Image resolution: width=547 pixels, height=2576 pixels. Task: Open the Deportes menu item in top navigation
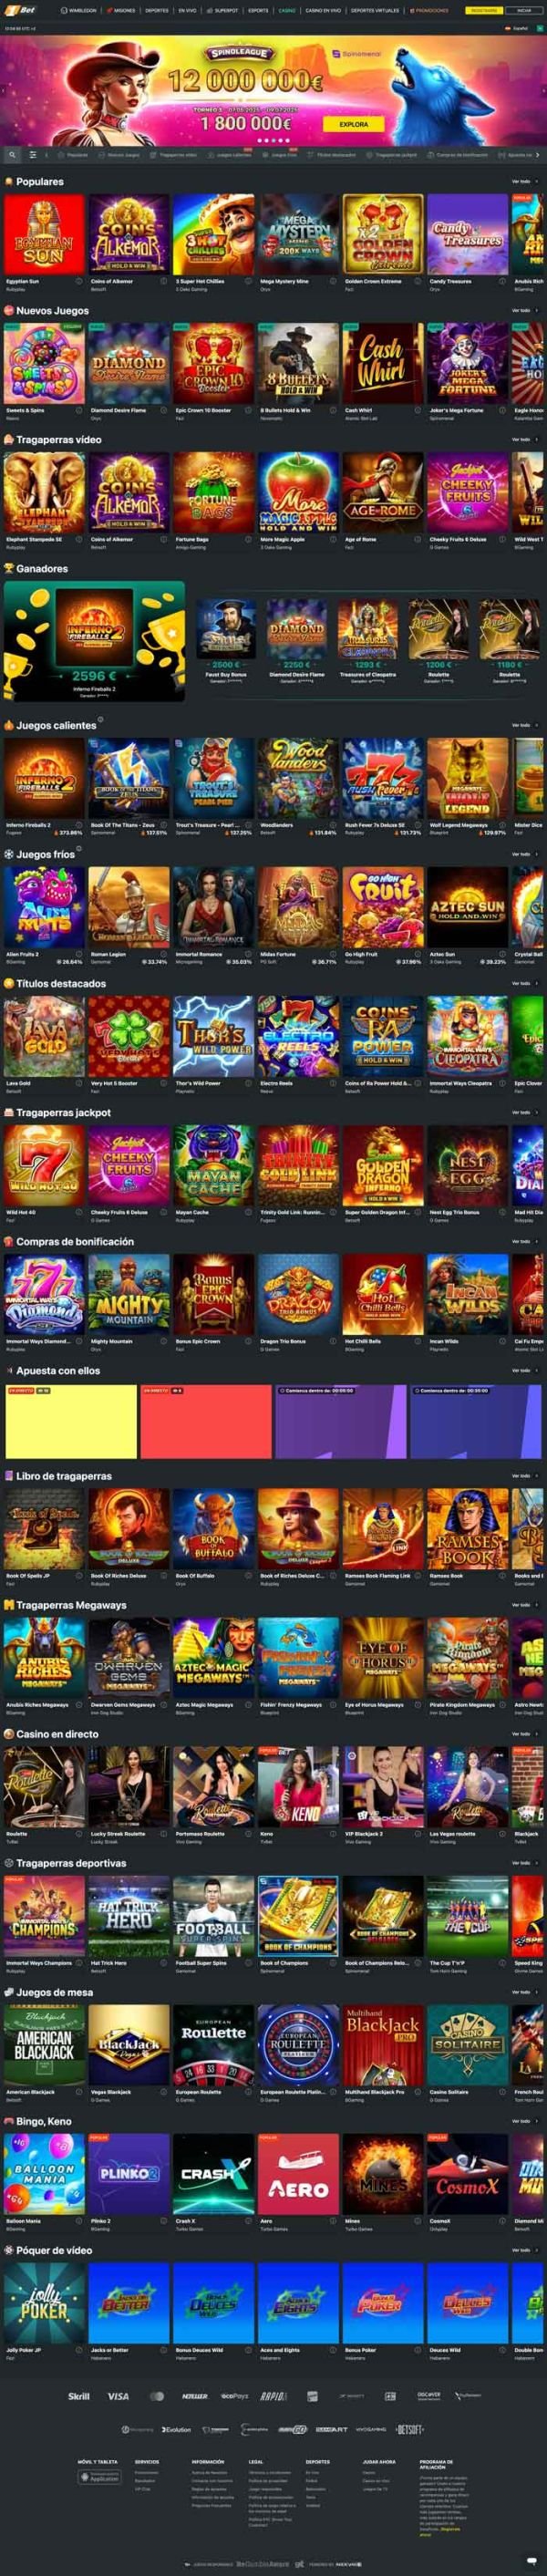coord(157,10)
